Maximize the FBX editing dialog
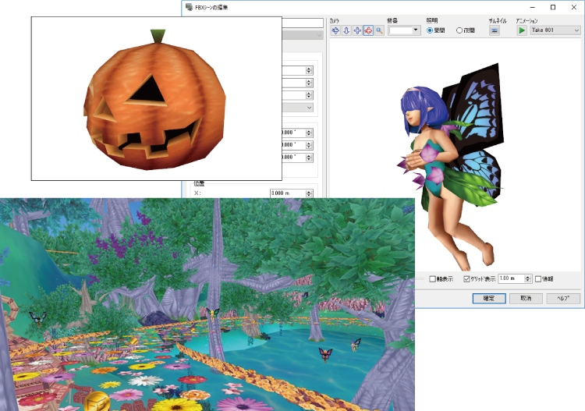 coord(553,8)
